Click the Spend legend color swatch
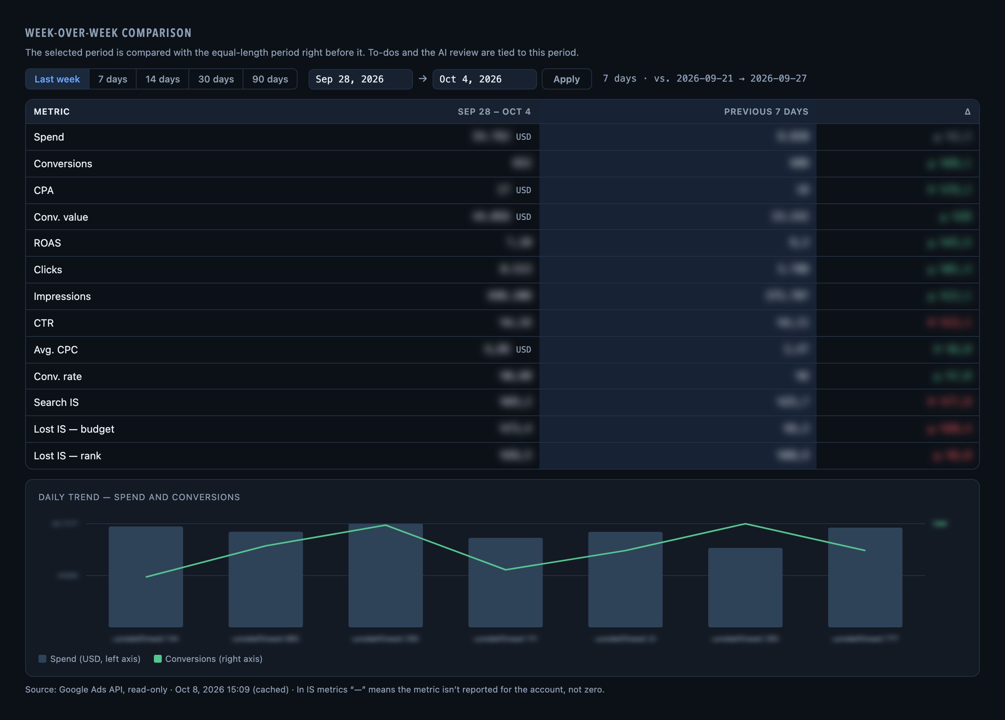This screenshot has width=1005, height=720. tap(42, 658)
